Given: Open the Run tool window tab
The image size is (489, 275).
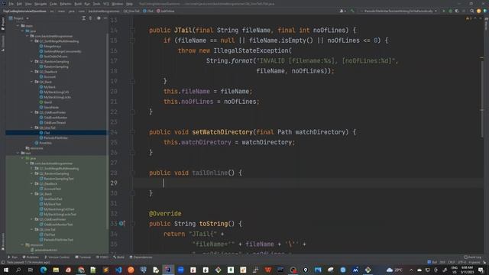Looking at the screenshot, I should pyautogui.click(x=13, y=257).
